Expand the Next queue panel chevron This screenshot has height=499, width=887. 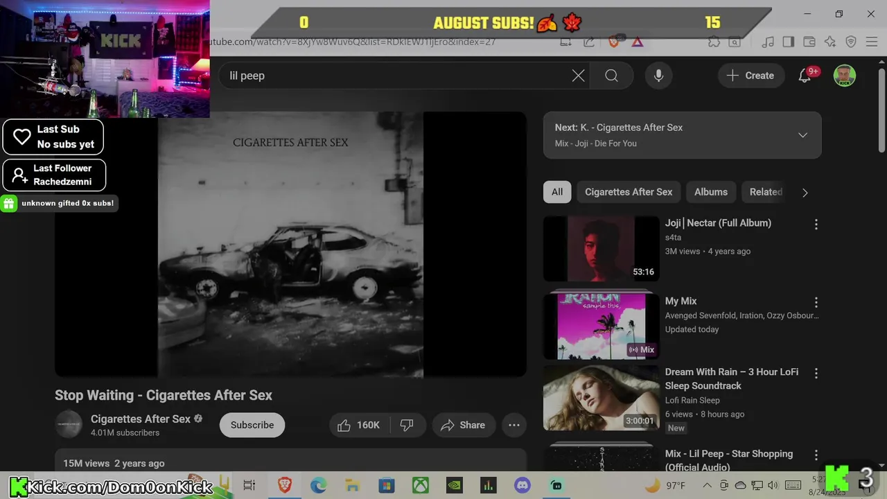802,135
